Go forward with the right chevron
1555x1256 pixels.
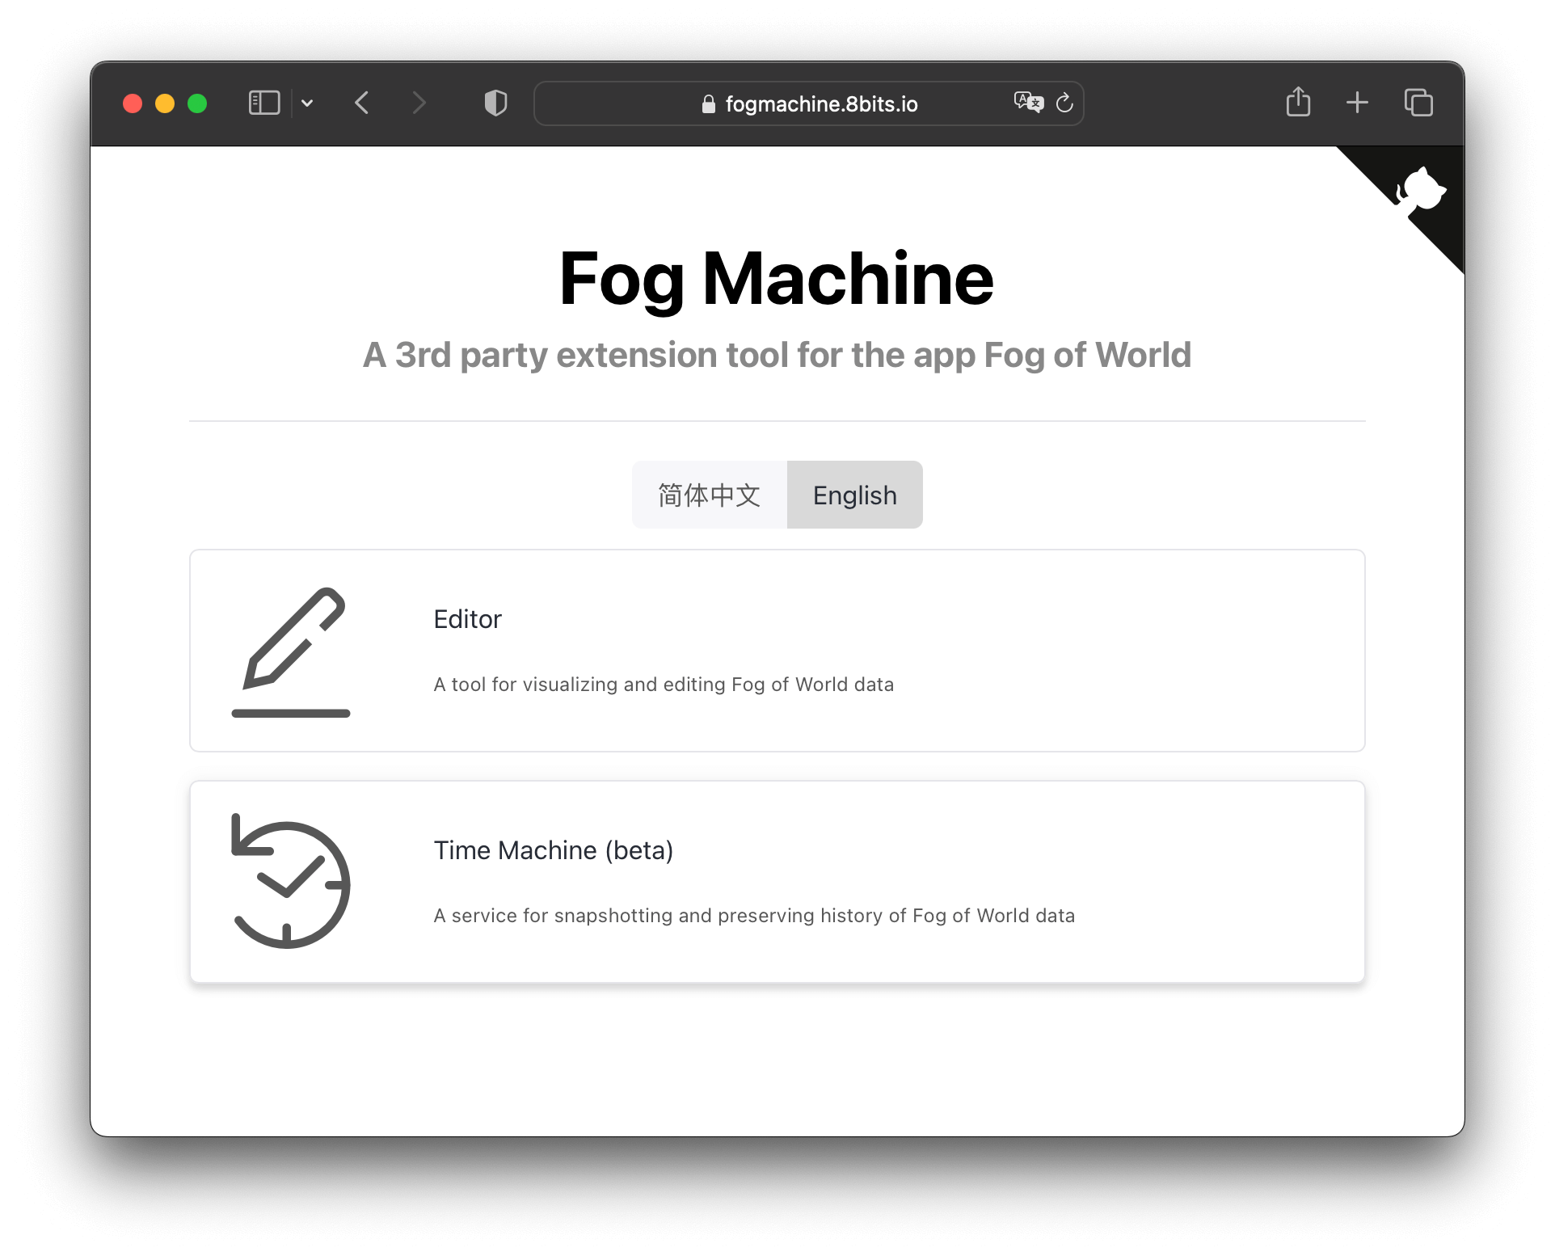pyautogui.click(x=418, y=103)
